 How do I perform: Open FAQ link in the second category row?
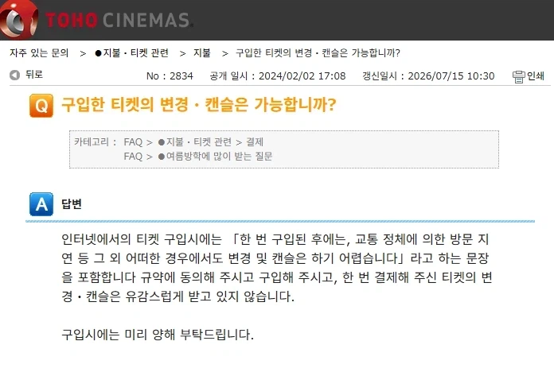(133, 157)
